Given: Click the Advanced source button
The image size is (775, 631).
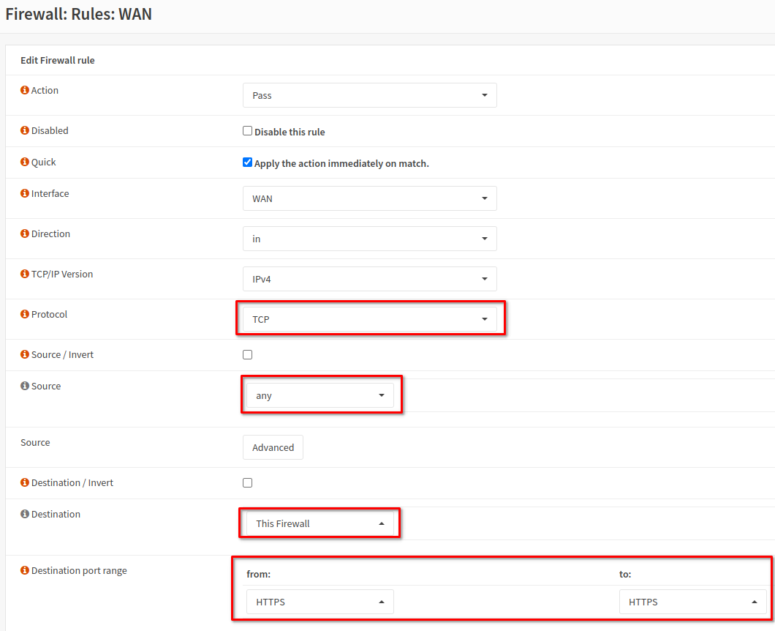Looking at the screenshot, I should (x=273, y=447).
